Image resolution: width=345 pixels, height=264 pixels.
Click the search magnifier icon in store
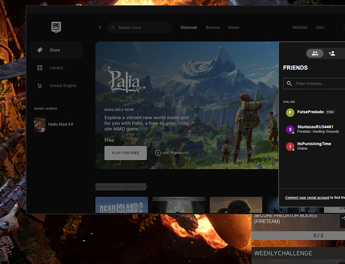[113, 27]
